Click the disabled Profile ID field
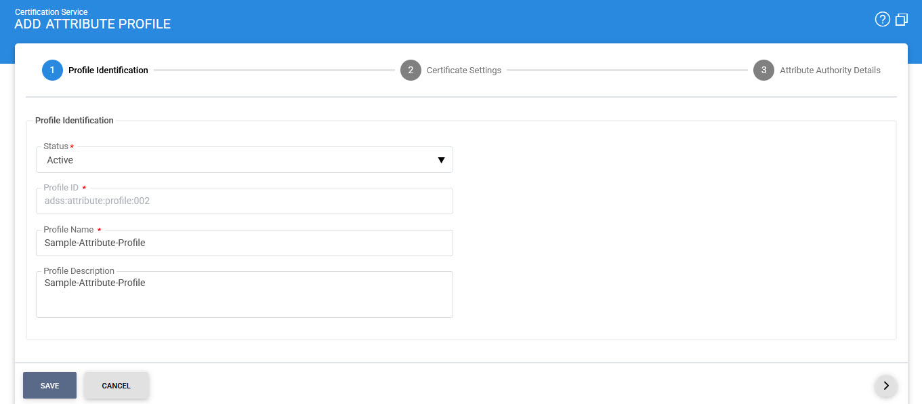 (244, 201)
